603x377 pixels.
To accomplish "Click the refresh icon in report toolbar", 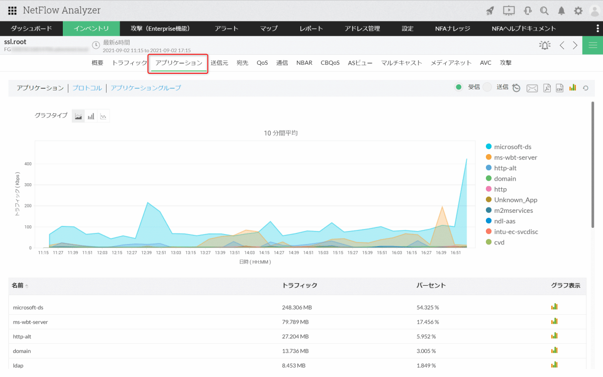I will [x=585, y=88].
